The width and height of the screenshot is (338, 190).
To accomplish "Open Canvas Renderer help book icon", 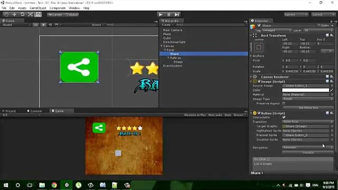I will point(327,77).
